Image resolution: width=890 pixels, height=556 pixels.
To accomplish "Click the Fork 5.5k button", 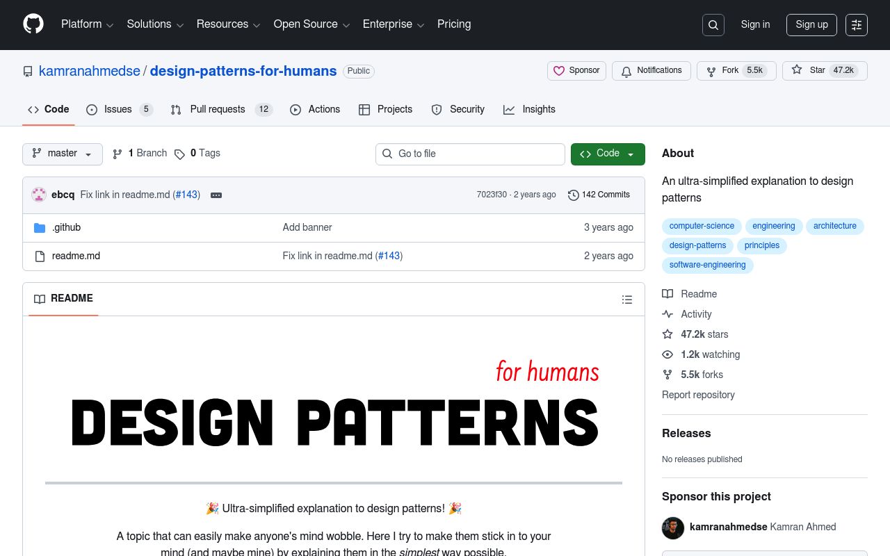I will coord(736,70).
